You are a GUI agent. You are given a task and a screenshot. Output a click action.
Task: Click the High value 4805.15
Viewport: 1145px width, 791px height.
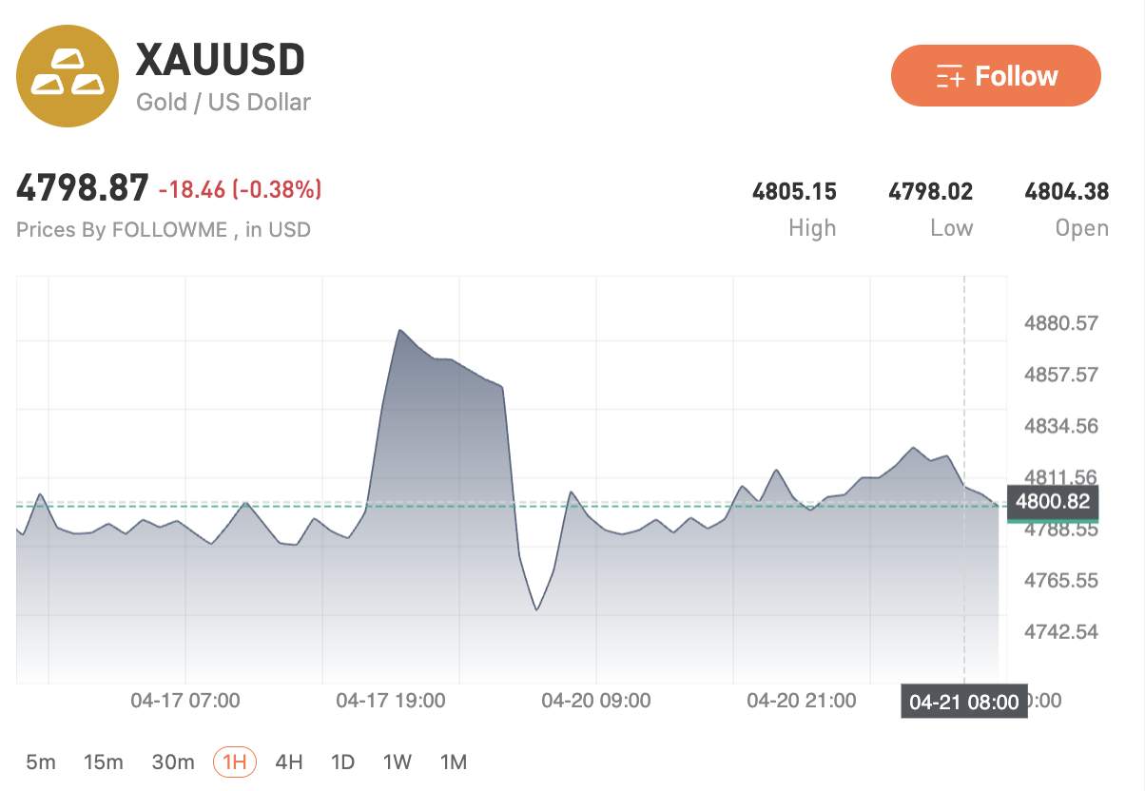[x=794, y=192]
